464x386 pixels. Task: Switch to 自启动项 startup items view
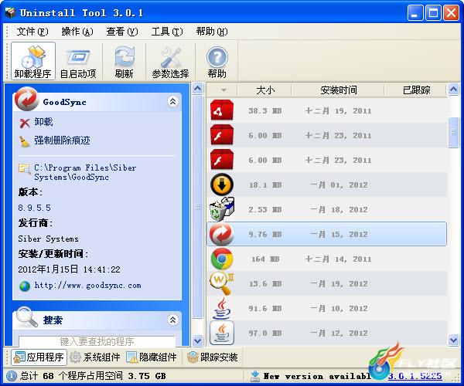78,61
